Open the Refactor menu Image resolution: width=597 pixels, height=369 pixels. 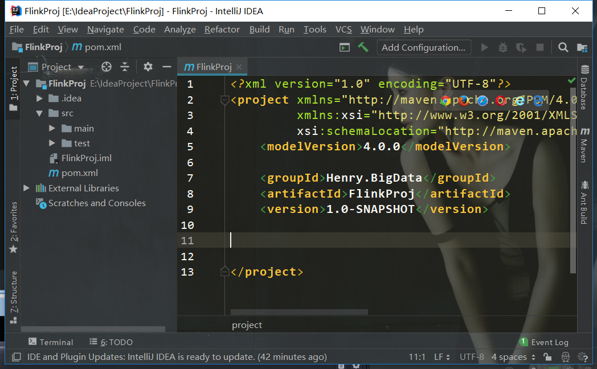coord(222,29)
